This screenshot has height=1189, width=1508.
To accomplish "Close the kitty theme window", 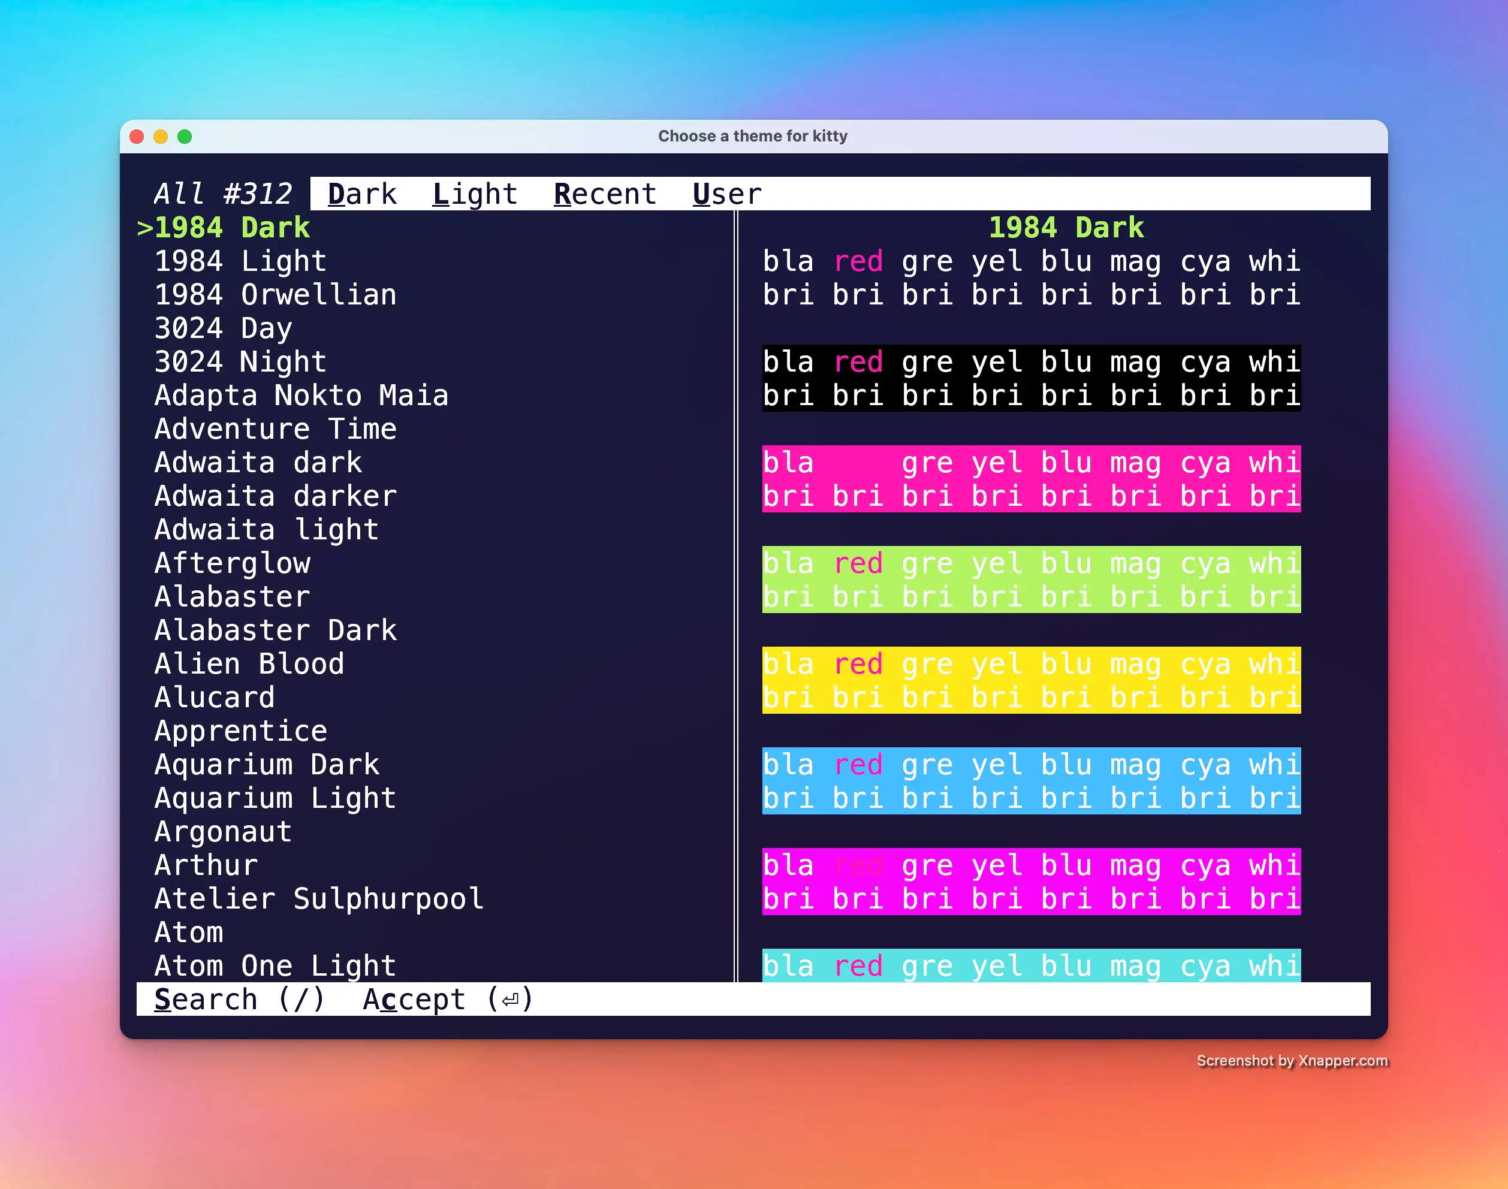I will tap(137, 137).
